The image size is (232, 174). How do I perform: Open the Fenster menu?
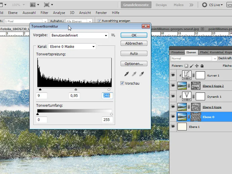click(x=101, y=13)
